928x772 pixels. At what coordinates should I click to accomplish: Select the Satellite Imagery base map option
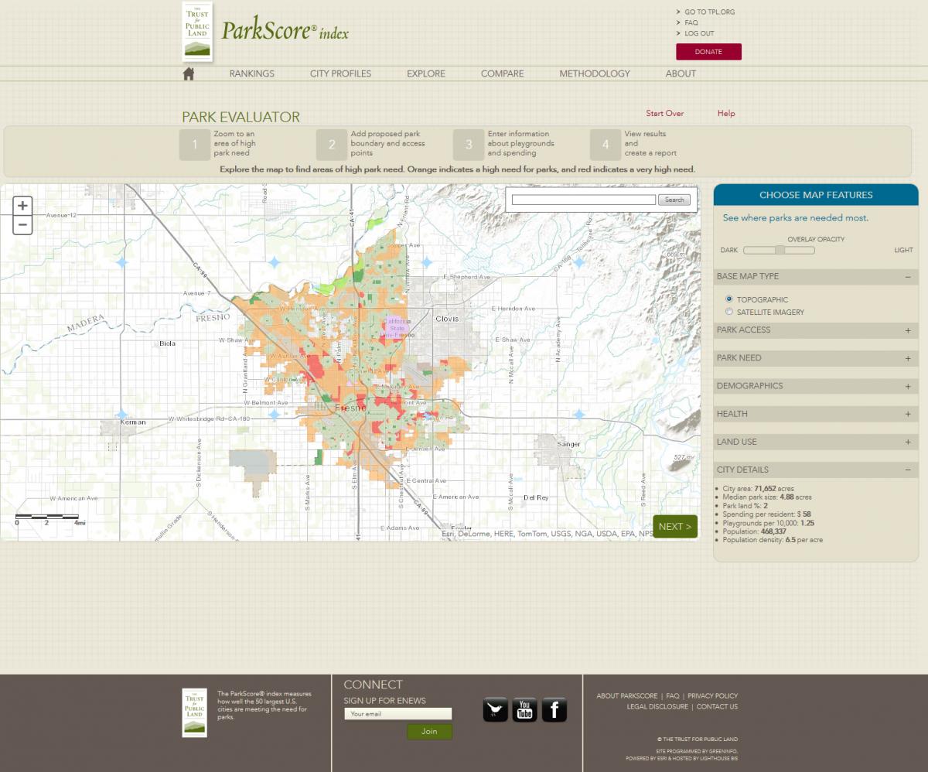[x=729, y=312]
